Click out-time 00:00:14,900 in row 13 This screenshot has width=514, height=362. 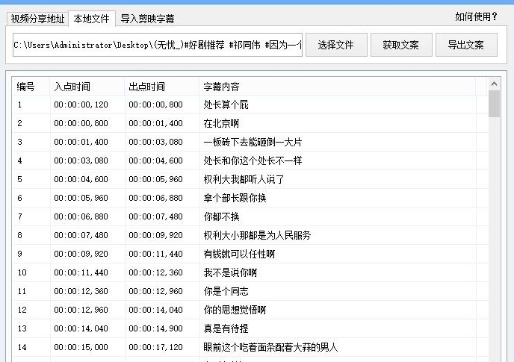click(155, 329)
